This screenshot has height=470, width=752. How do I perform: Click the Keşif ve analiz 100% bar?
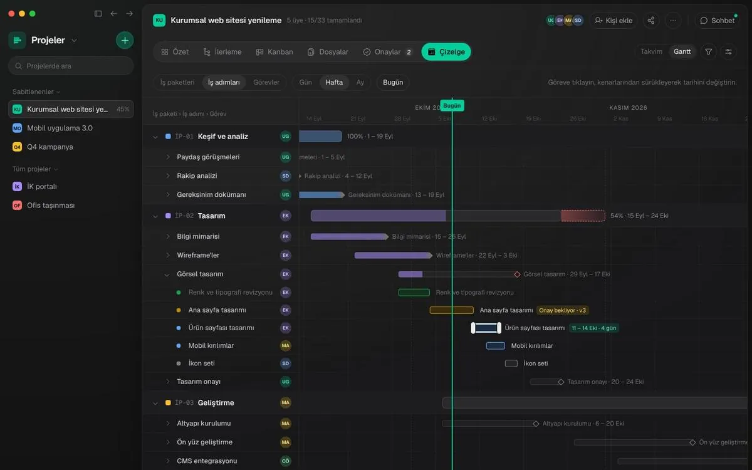click(x=320, y=137)
